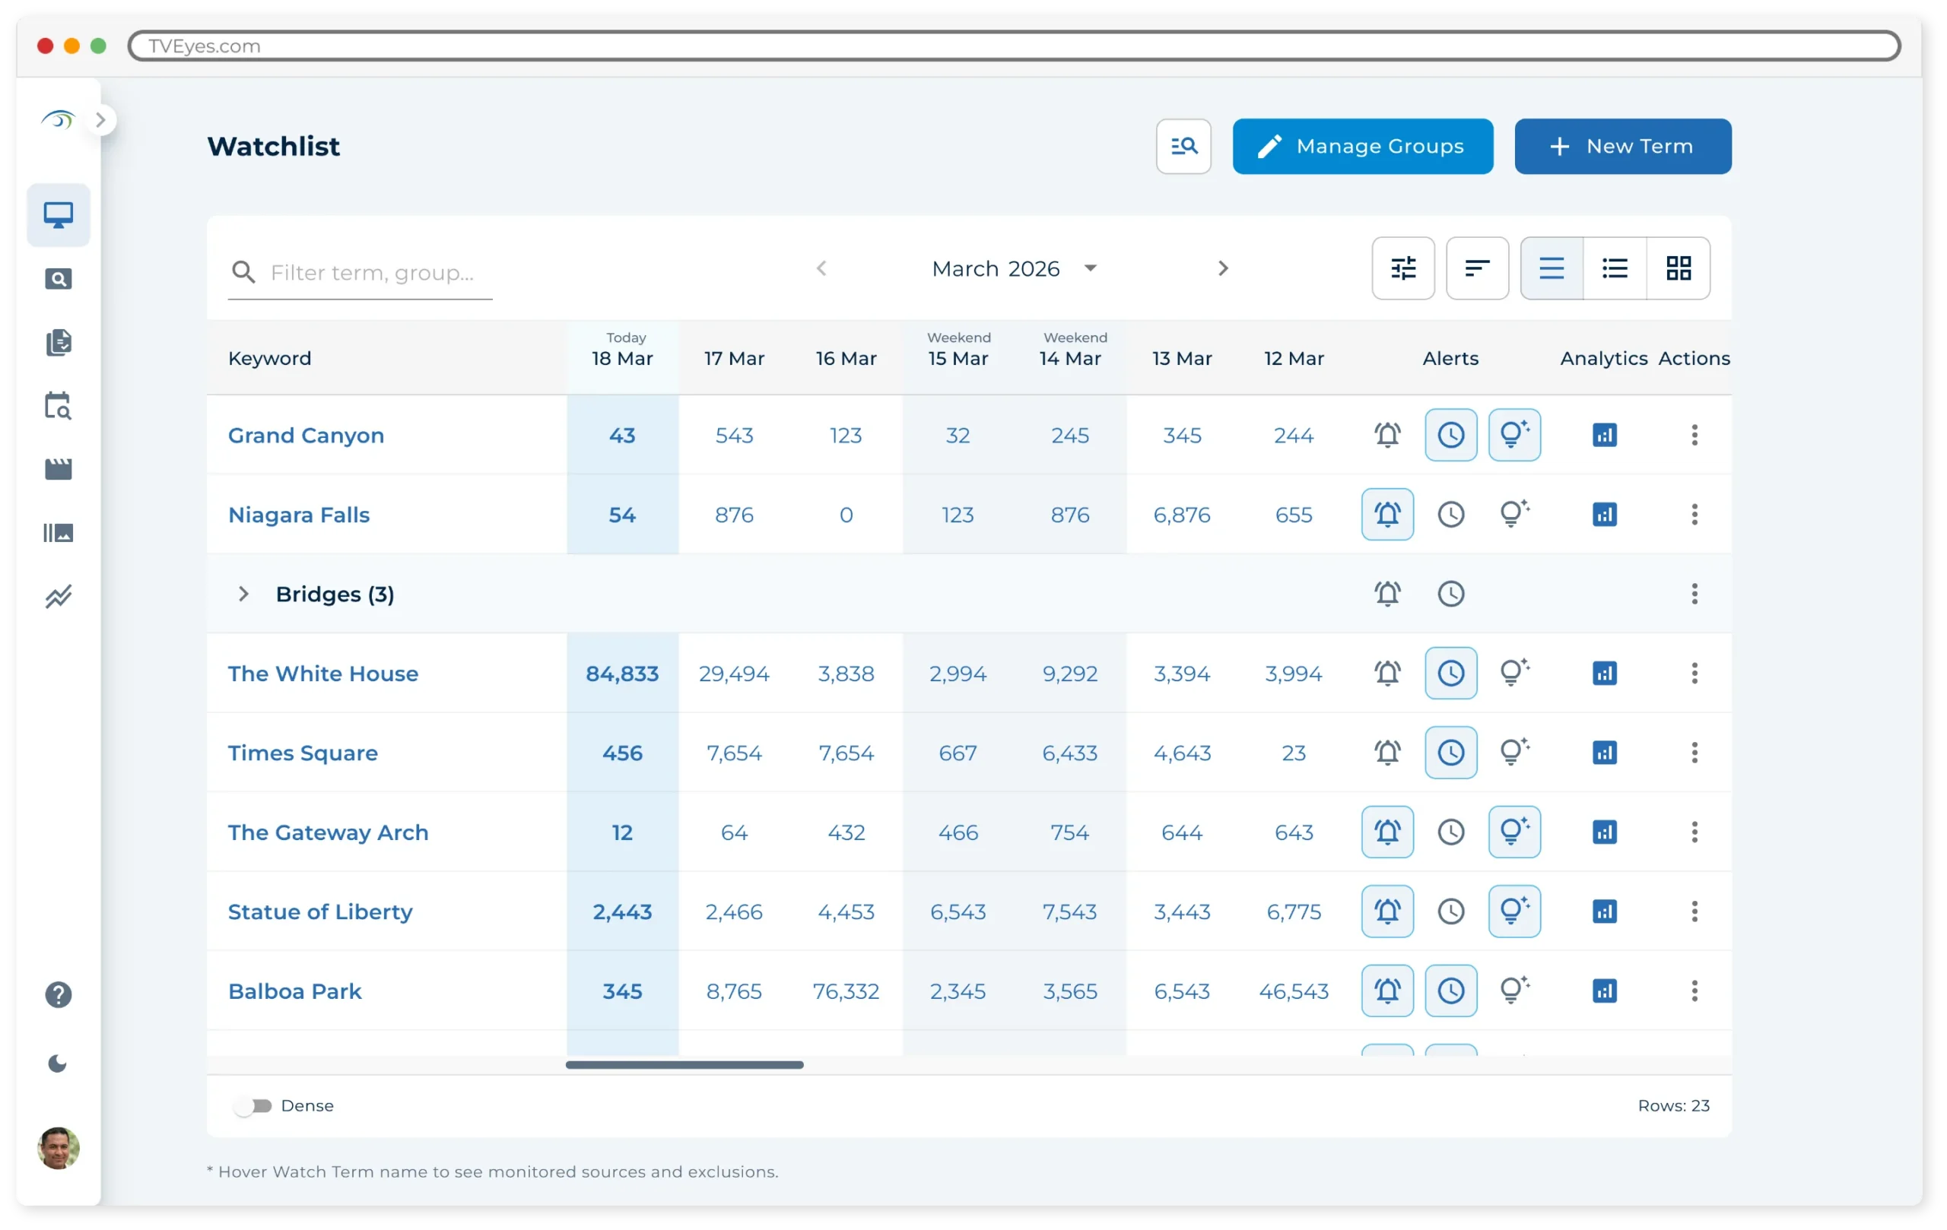Switch to grid view layout
Viewport: 1947px width, 1230px height.
coord(1678,268)
